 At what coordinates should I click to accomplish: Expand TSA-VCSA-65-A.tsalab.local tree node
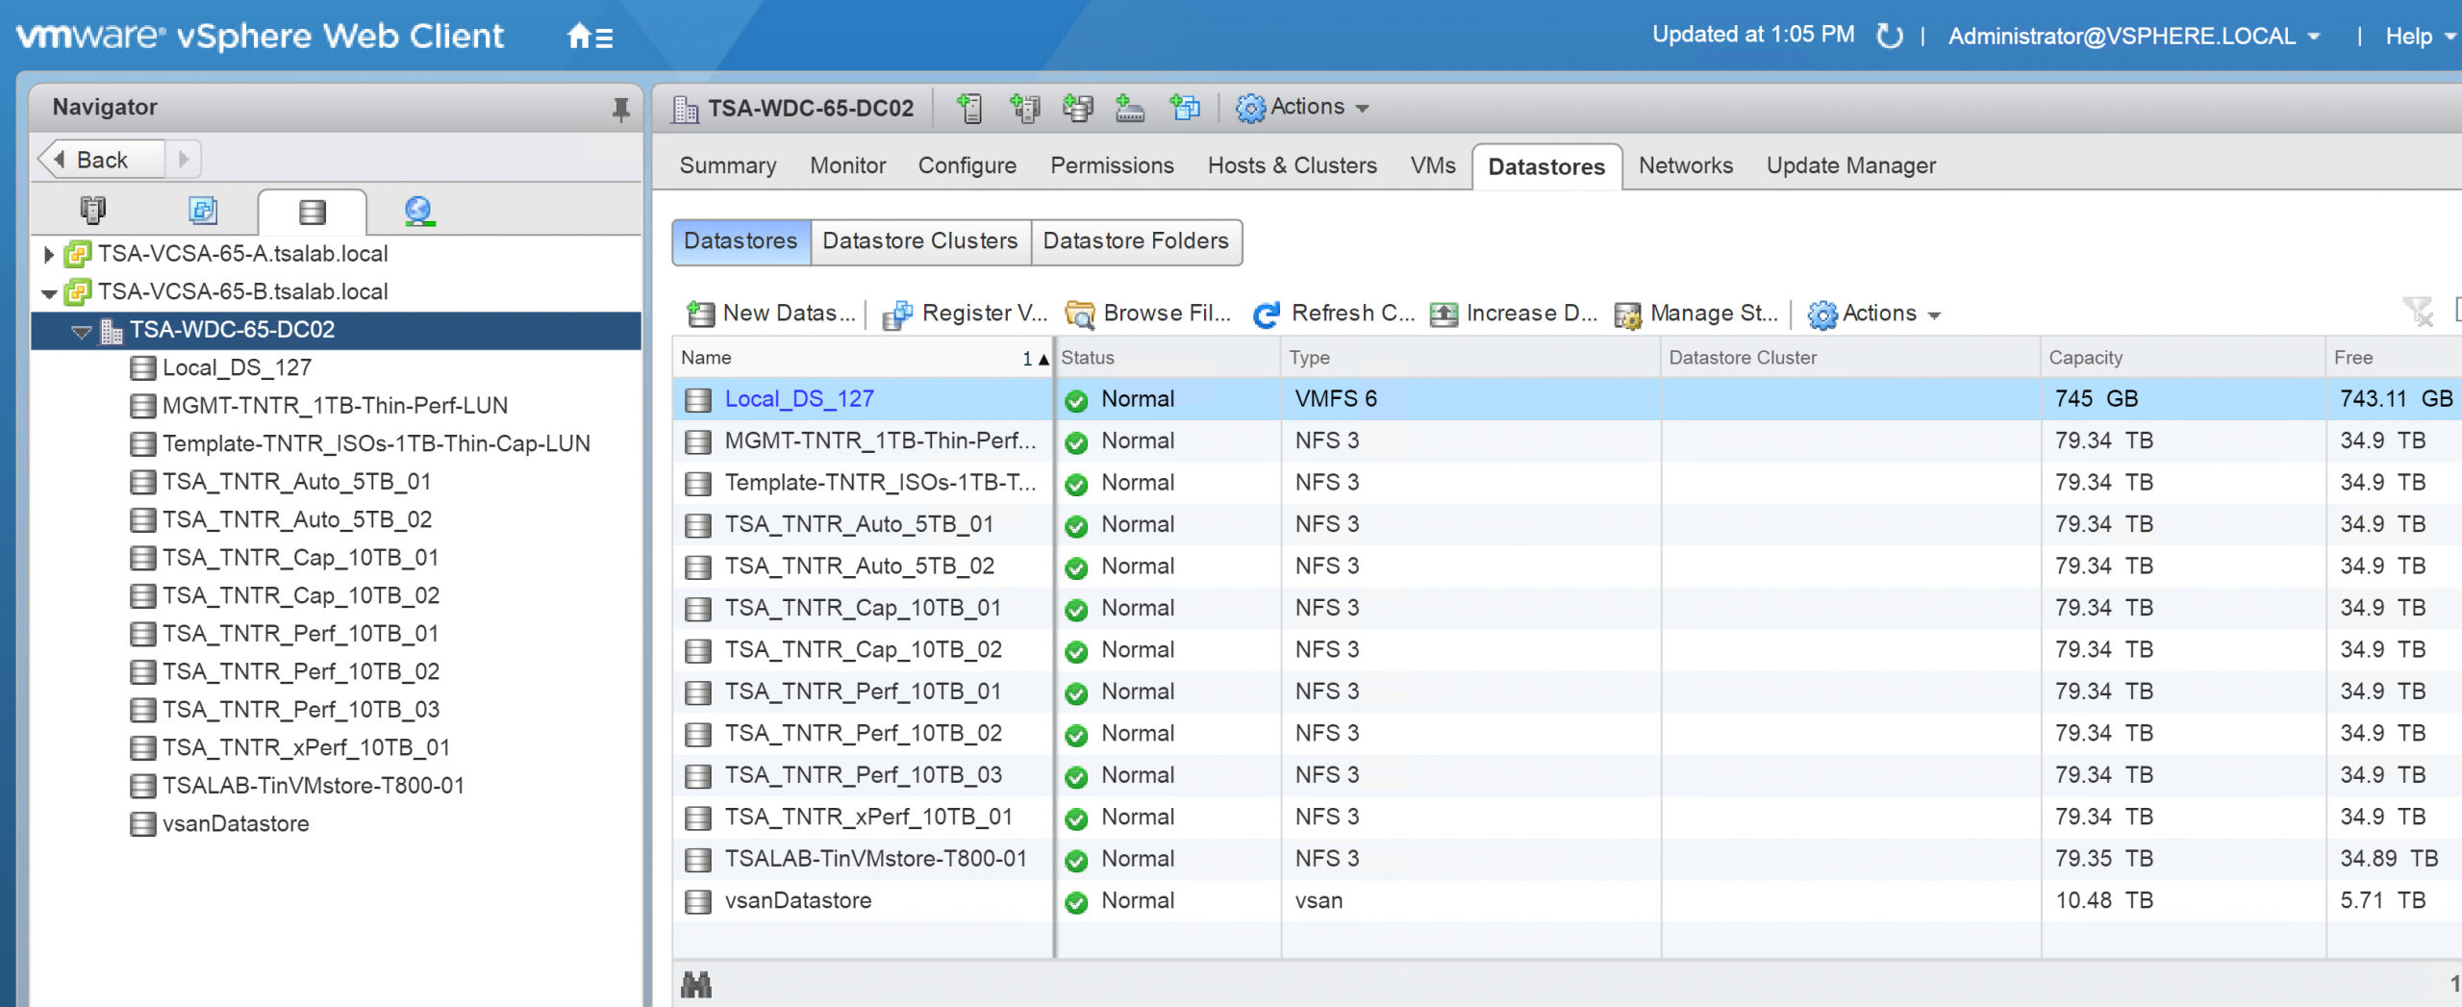[49, 255]
